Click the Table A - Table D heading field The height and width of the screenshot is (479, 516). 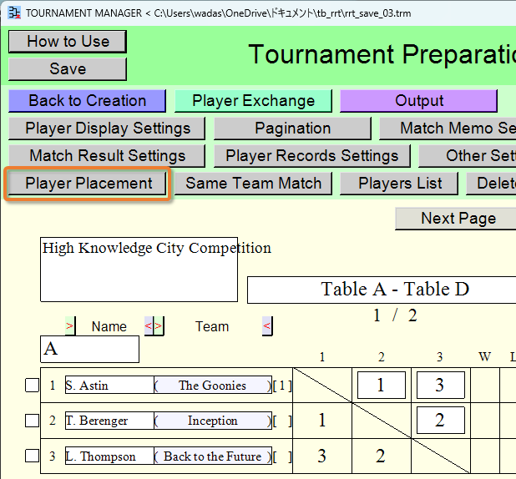tap(382, 290)
